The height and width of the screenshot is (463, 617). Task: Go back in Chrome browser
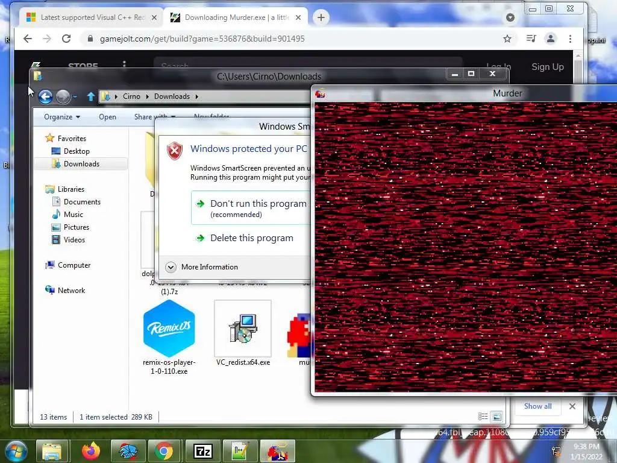[x=28, y=39]
